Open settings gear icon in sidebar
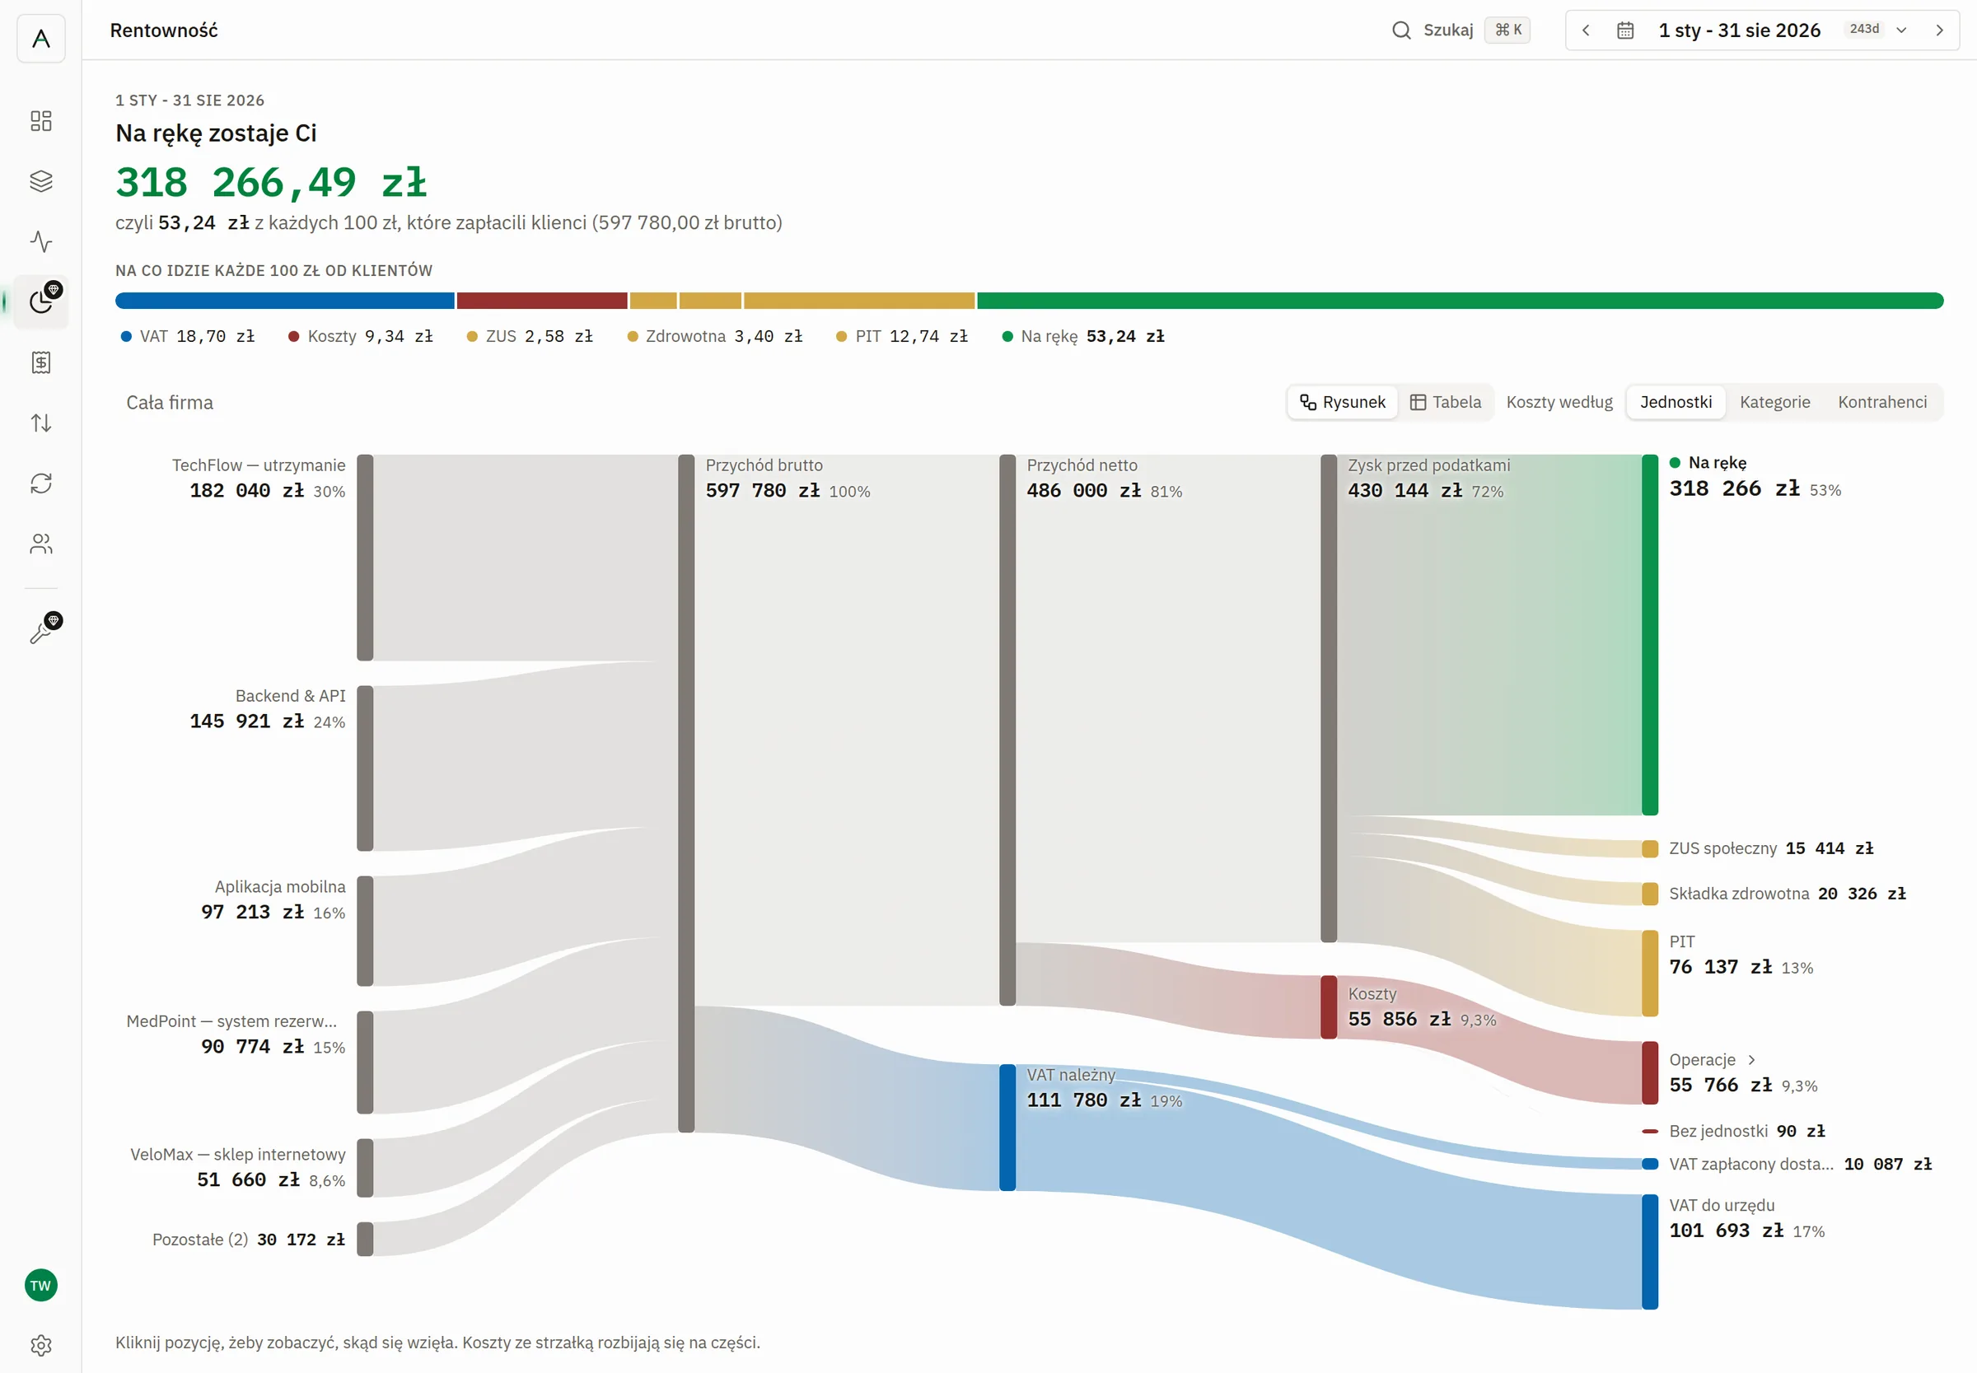1977x1373 pixels. 40,1345
